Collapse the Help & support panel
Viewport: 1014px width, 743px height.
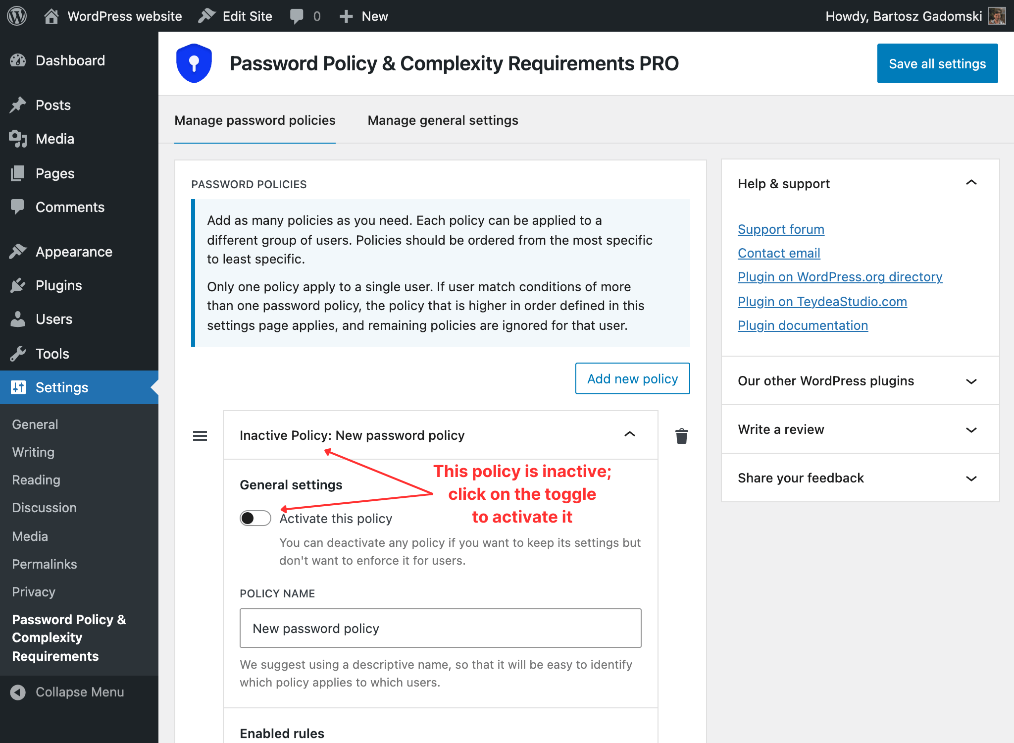tap(971, 183)
